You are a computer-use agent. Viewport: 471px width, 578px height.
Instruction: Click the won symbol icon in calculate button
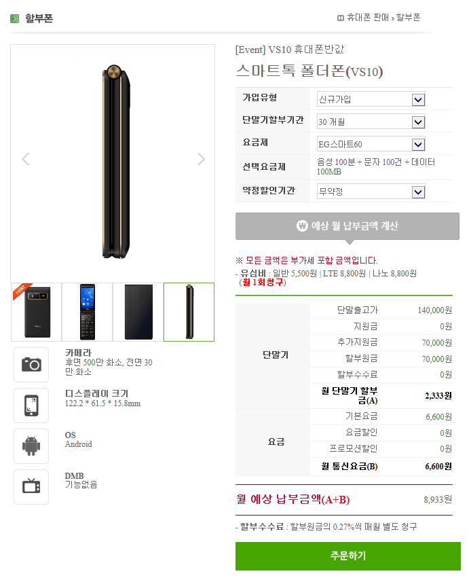[302, 225]
